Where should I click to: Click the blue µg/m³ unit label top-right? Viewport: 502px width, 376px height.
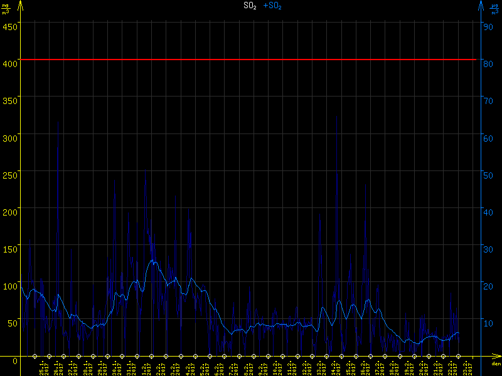tap(495, 8)
